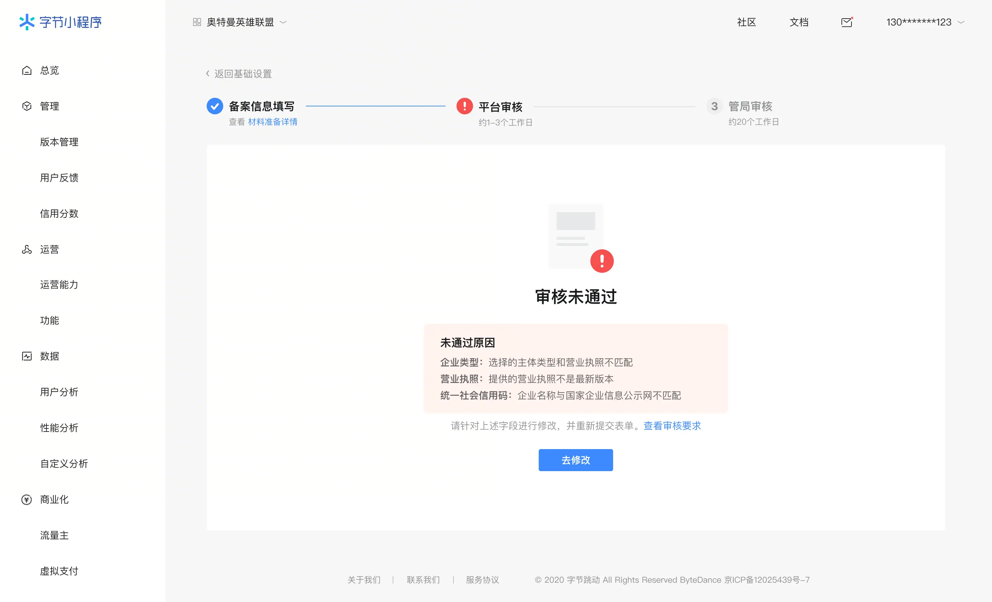The height and width of the screenshot is (602, 992).
Task: Click the 总览 home icon
Action: [x=27, y=70]
